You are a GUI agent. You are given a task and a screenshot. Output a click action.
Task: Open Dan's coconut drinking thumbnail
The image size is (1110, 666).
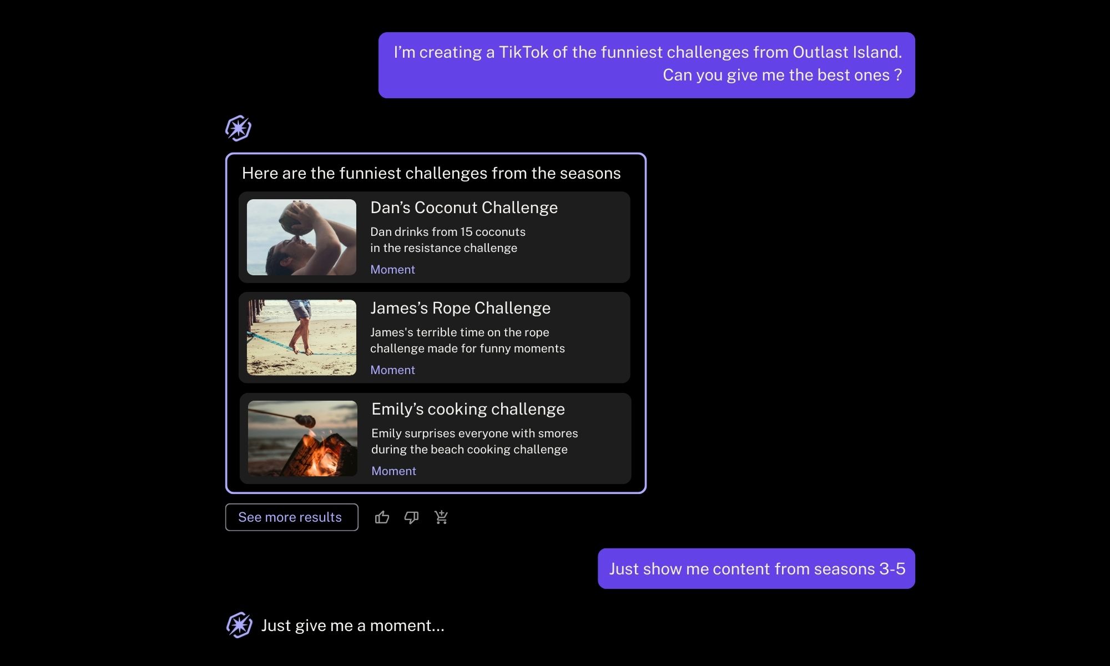(301, 237)
